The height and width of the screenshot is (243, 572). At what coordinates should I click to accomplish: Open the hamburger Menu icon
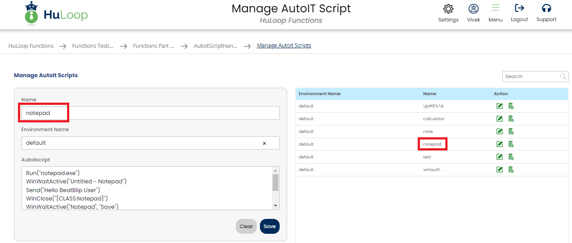495,8
